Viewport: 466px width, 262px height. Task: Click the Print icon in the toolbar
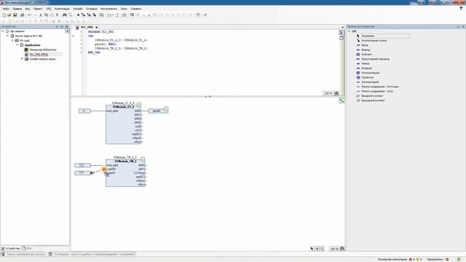pyautogui.click(x=23, y=15)
